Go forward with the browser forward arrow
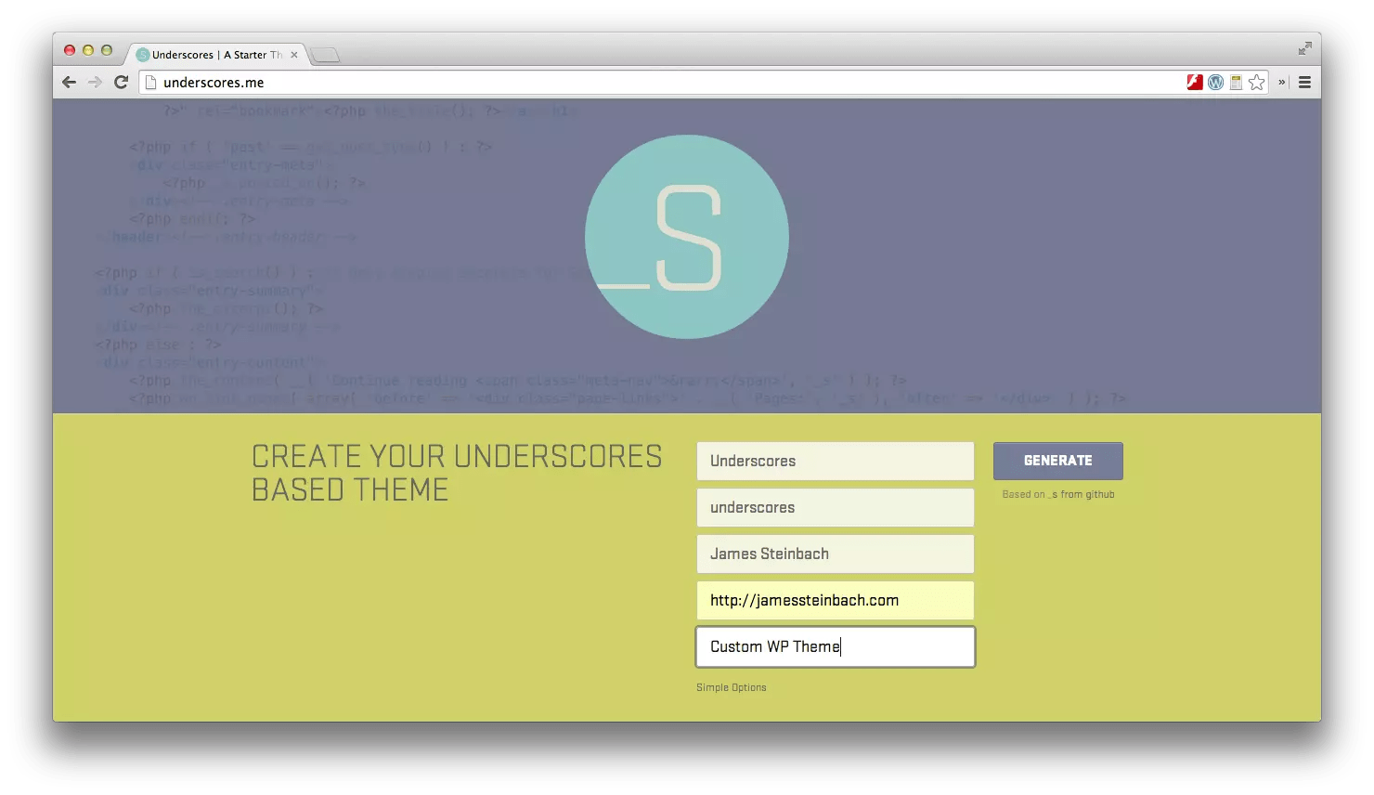1374x795 pixels. pyautogui.click(x=95, y=83)
